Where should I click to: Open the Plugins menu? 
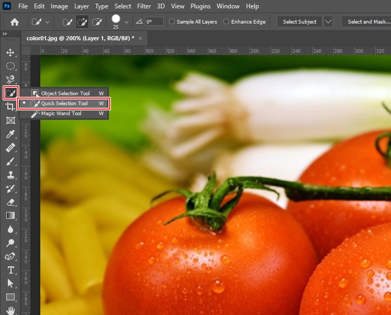coord(200,6)
